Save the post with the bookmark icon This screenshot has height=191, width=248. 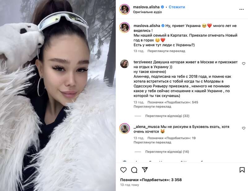click(x=242, y=170)
